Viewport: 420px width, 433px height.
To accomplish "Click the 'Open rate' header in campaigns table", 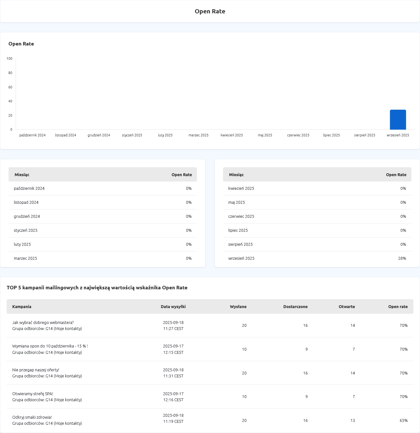I will pyautogui.click(x=398, y=306).
